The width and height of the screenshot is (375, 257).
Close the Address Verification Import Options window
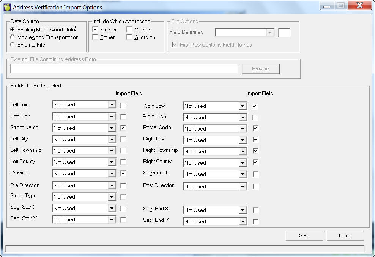pos(359,6)
